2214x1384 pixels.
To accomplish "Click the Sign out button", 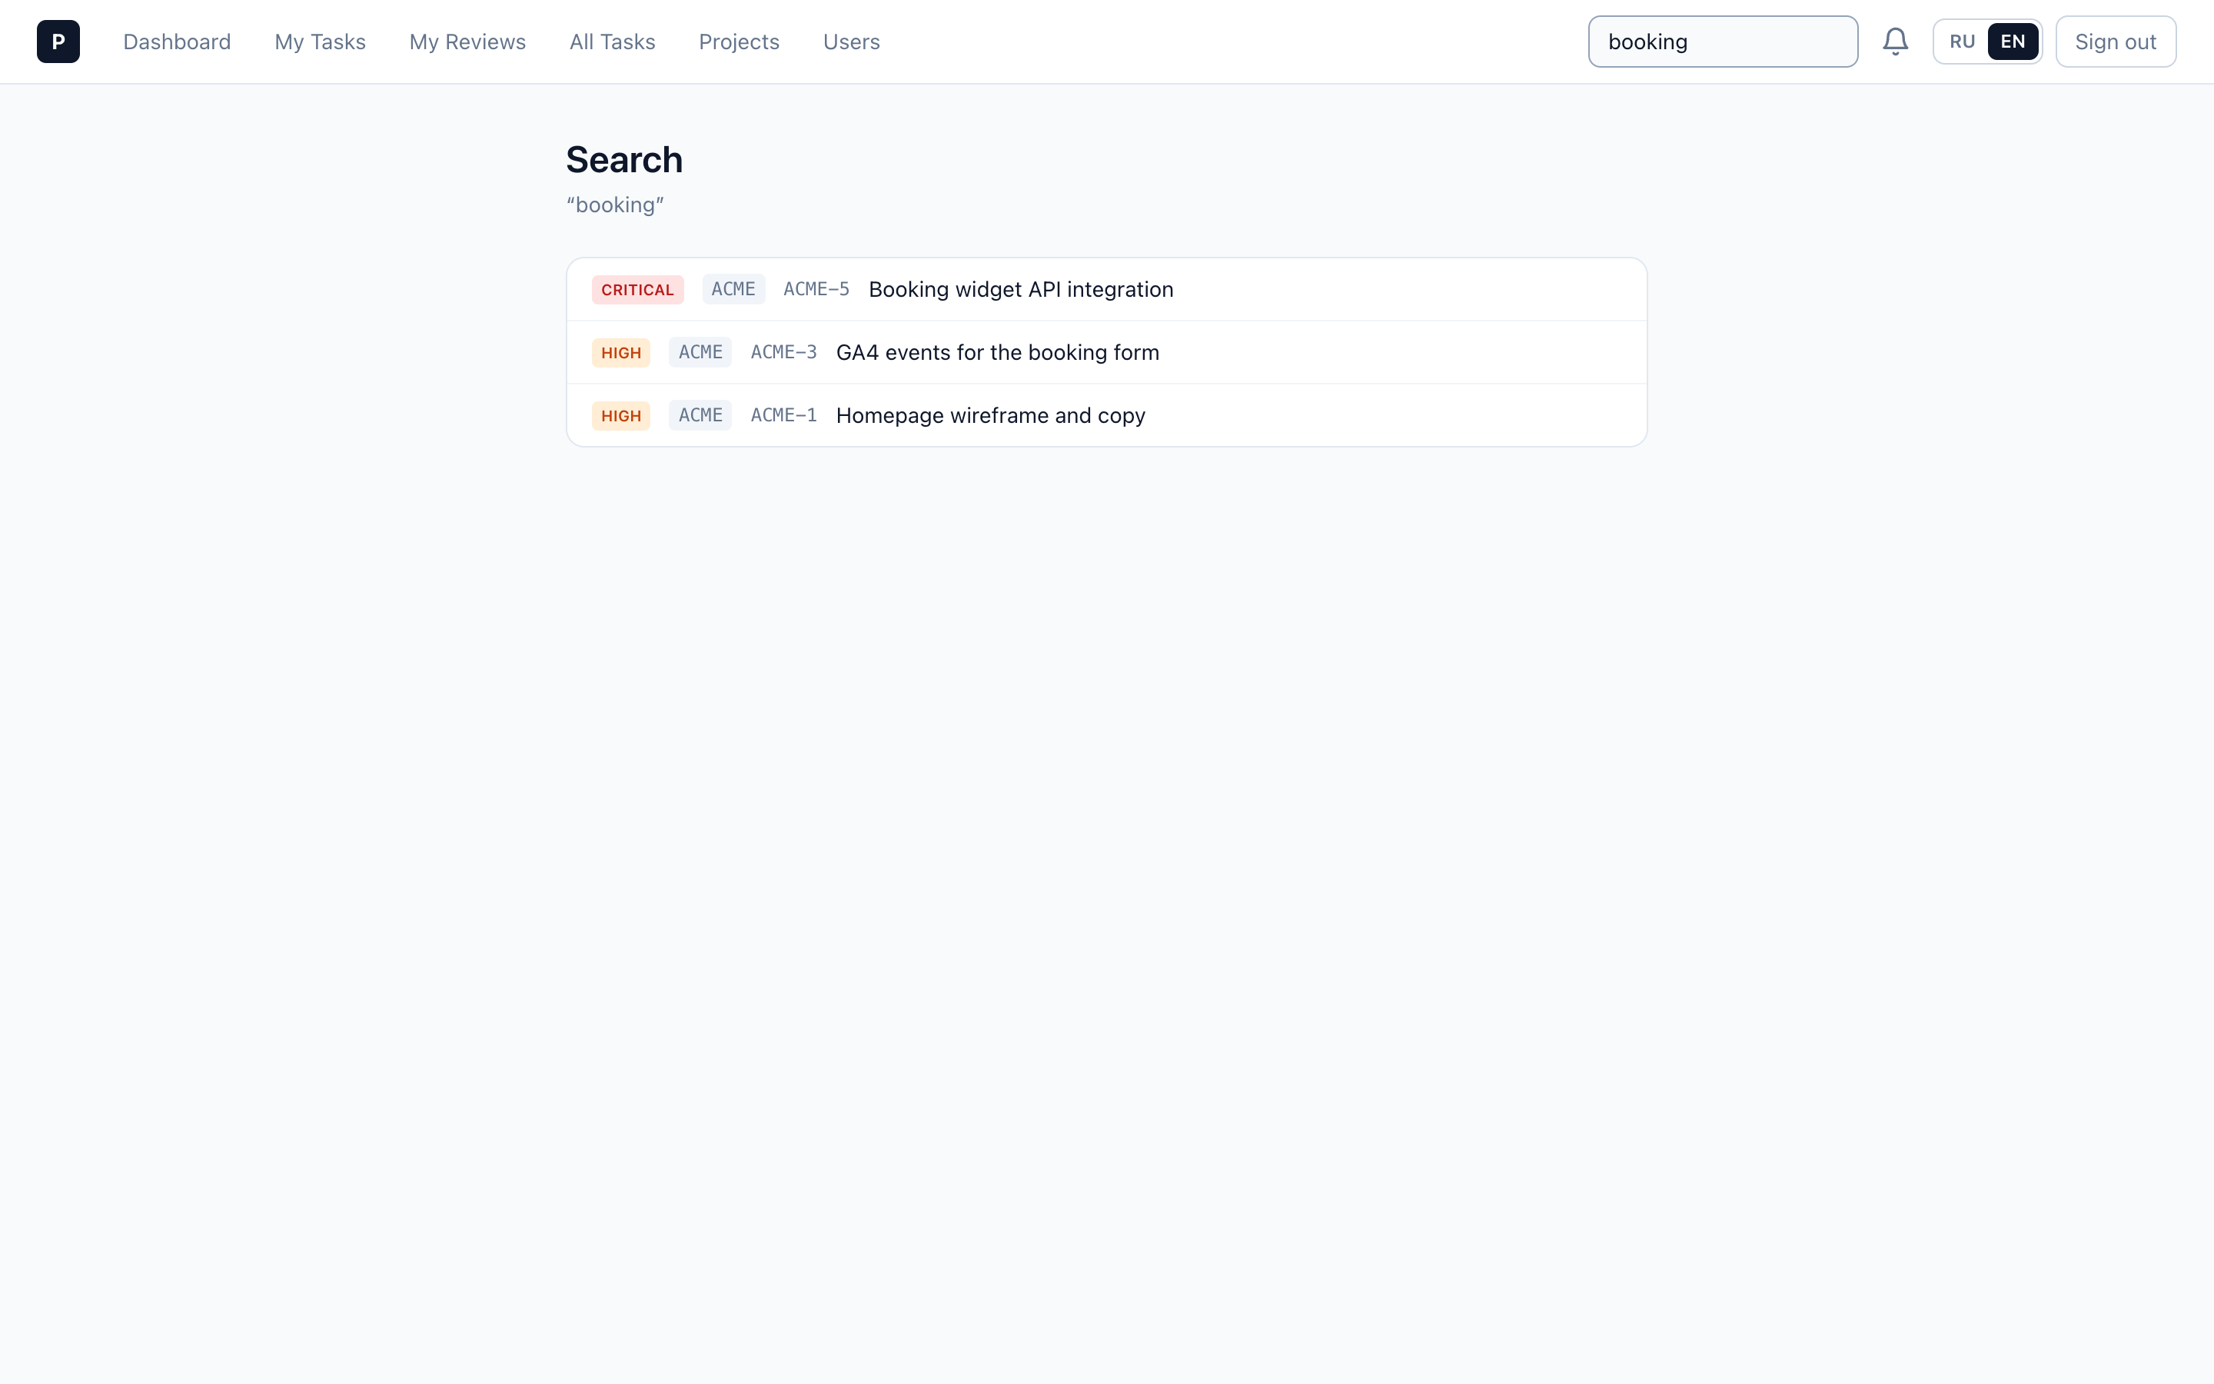I will [2115, 42].
